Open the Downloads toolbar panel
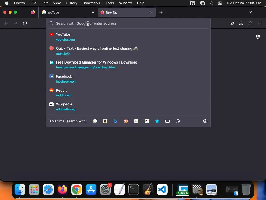266x200 pixels. (x=241, y=23)
